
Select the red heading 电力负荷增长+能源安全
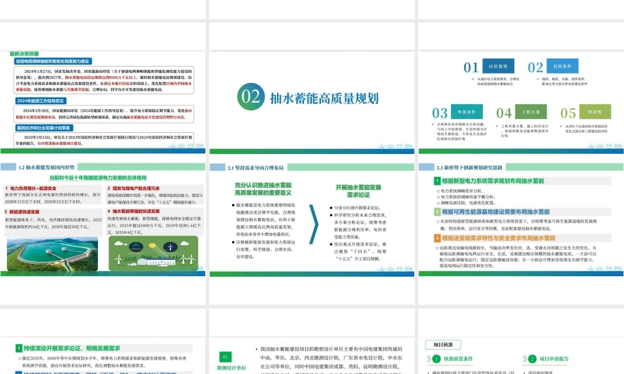click(x=33, y=188)
